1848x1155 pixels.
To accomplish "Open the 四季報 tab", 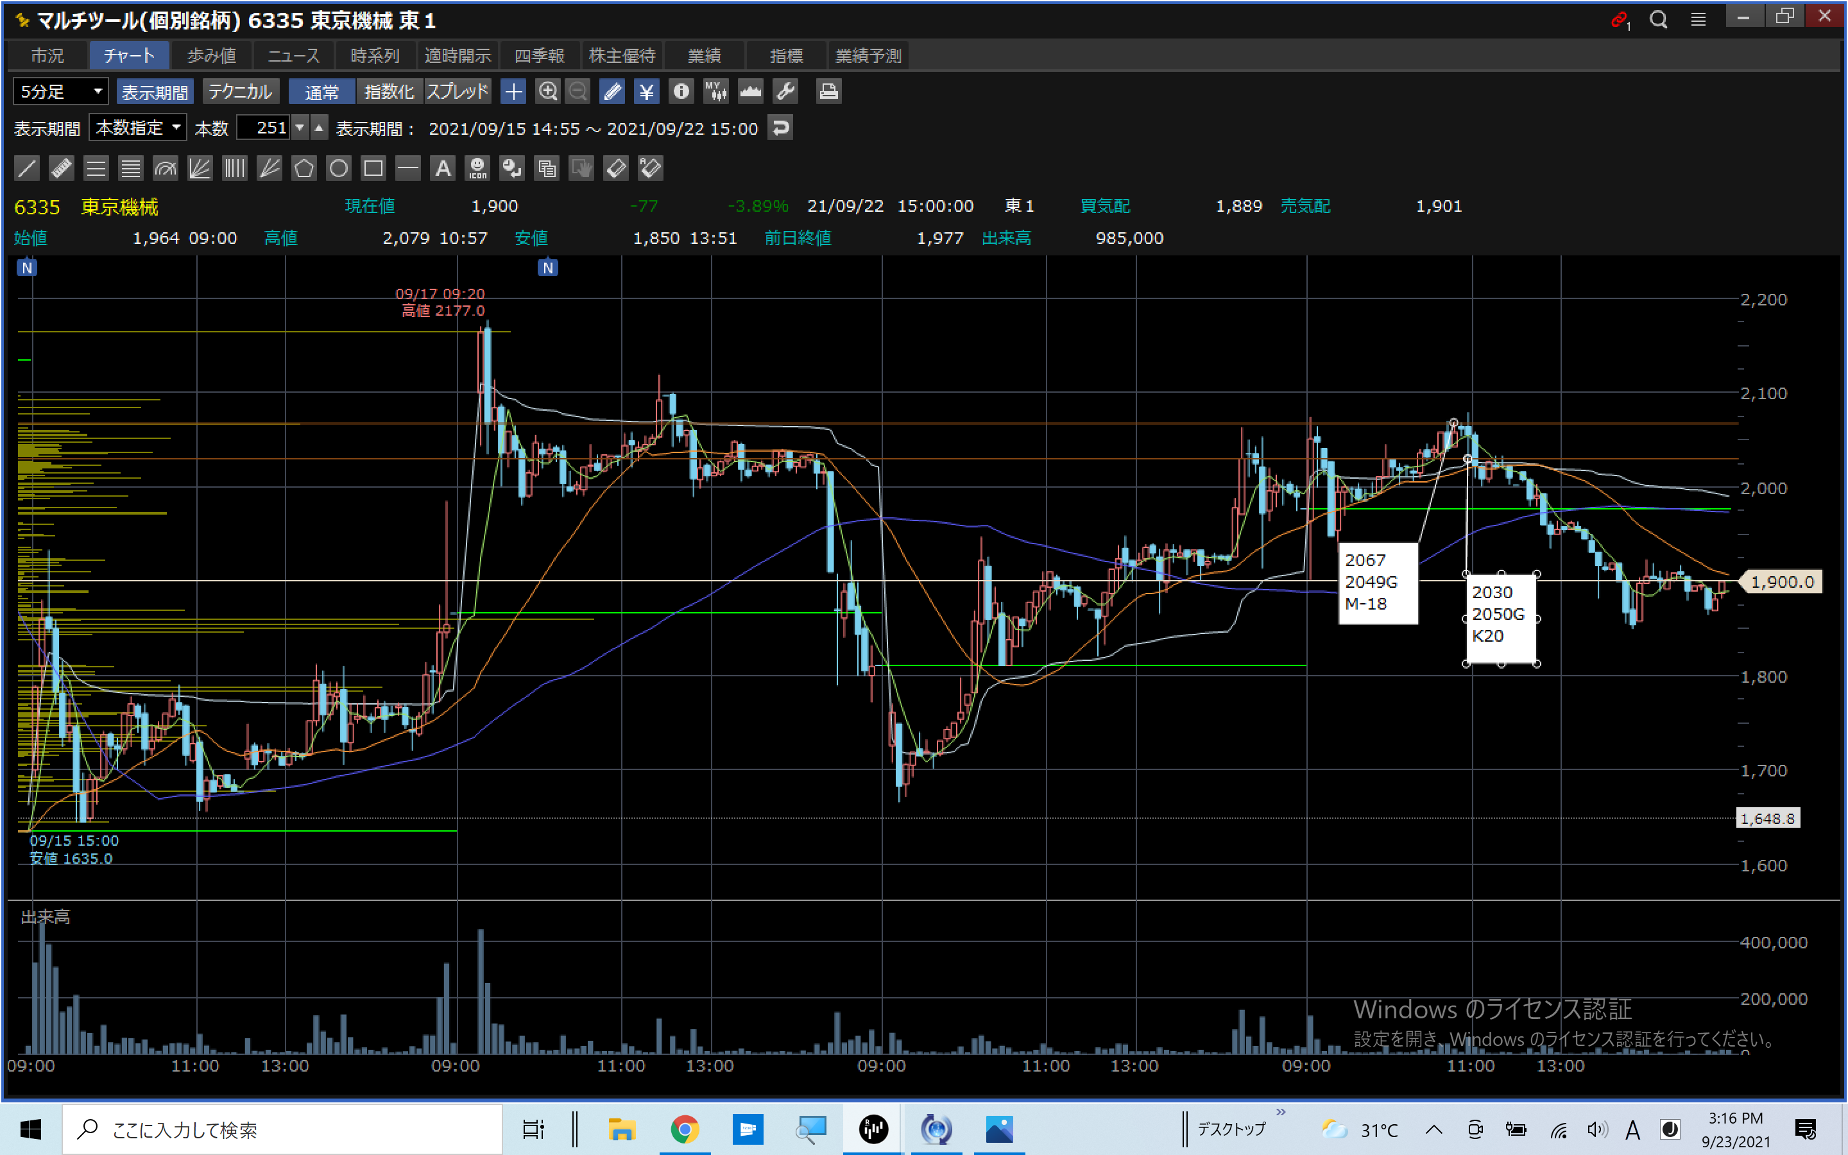I will tap(539, 56).
